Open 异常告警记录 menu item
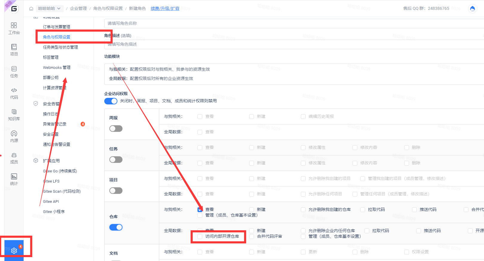484x261 pixels. pos(55,124)
